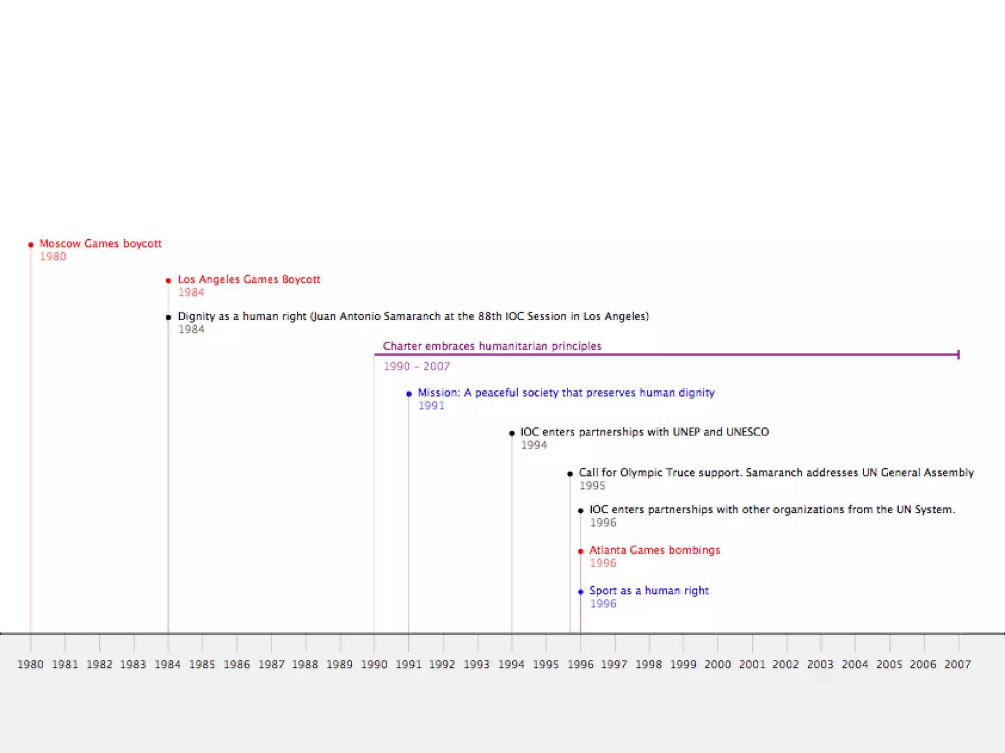Viewport: 1005px width, 753px height.
Task: Select the purple bar's 2007 end cap
Action: pyautogui.click(x=958, y=354)
